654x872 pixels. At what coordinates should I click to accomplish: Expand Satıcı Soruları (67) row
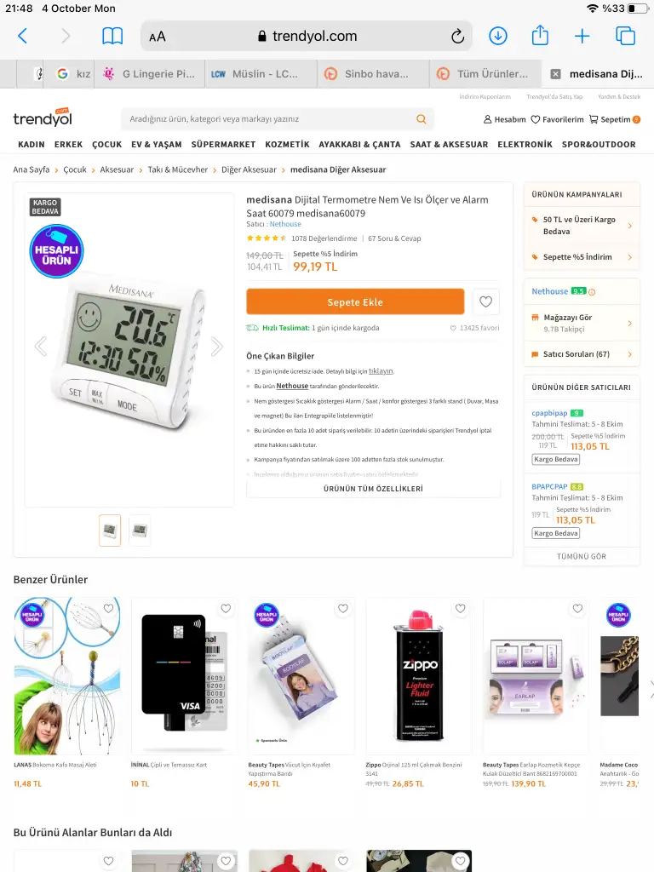click(582, 354)
